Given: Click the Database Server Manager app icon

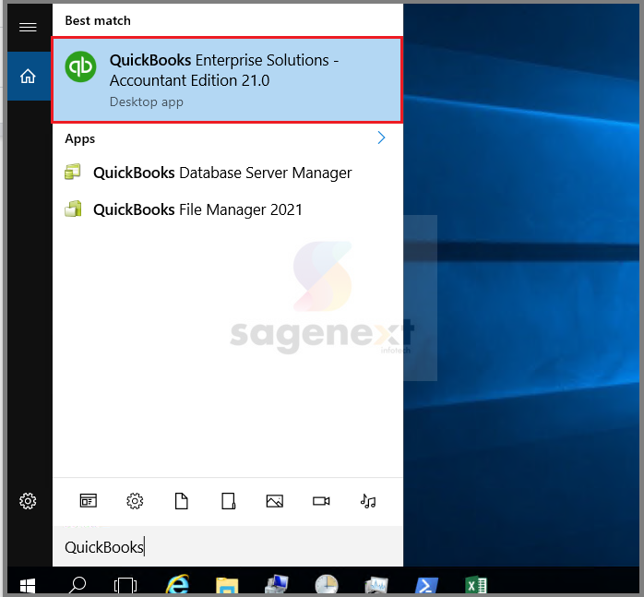Looking at the screenshot, I should click(73, 172).
